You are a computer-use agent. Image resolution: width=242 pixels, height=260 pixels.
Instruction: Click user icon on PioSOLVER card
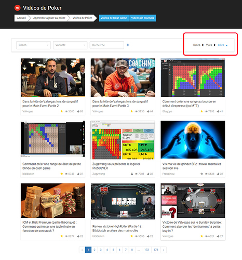(132, 174)
